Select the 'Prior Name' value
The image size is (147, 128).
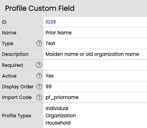(58, 33)
